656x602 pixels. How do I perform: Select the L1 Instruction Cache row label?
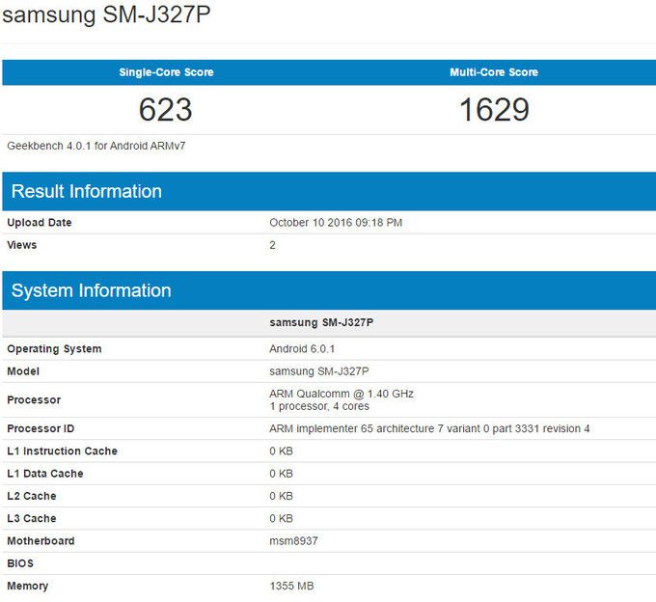pos(63,451)
